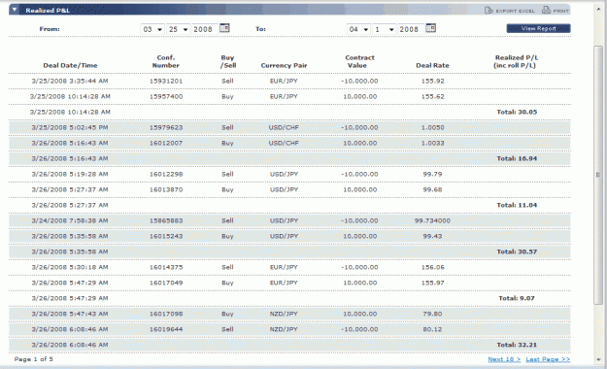Click the Realized P&L panel title

48,11
